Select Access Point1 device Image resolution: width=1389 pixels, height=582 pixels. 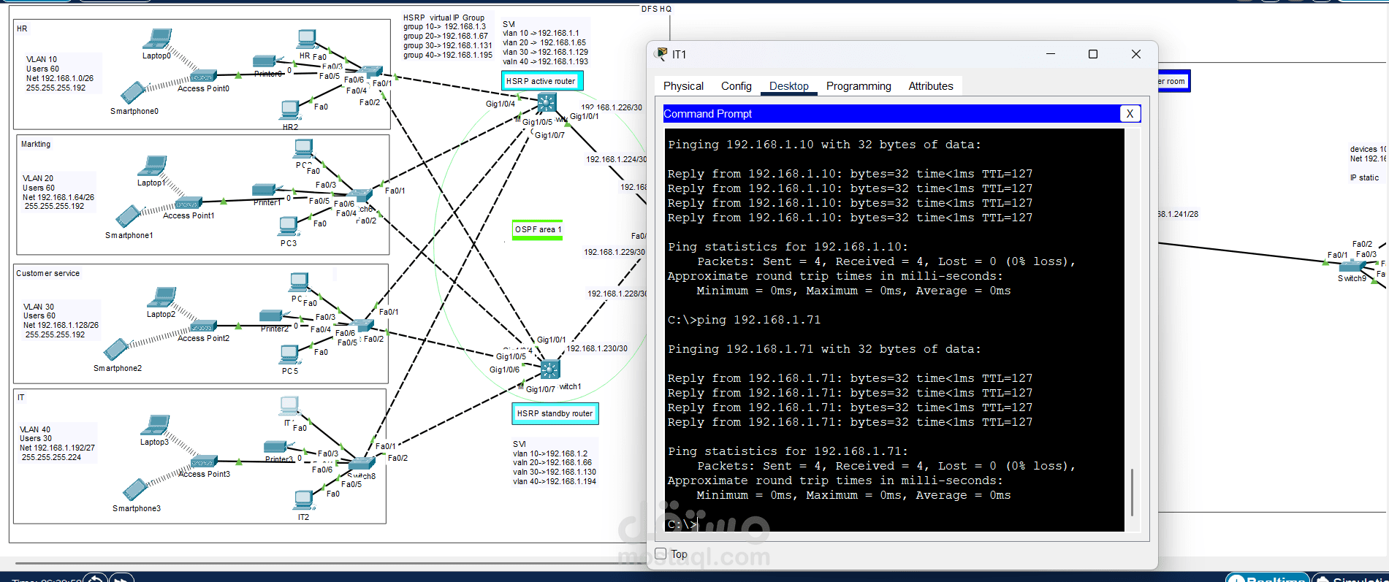pos(189,203)
